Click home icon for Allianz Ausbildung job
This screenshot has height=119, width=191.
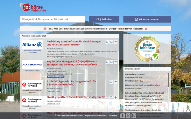click(111, 42)
